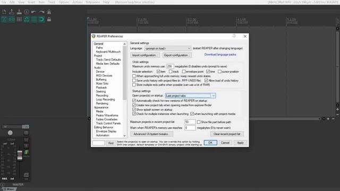Open the Options menu
Viewport: 340px width, 191px height.
(64, 2)
